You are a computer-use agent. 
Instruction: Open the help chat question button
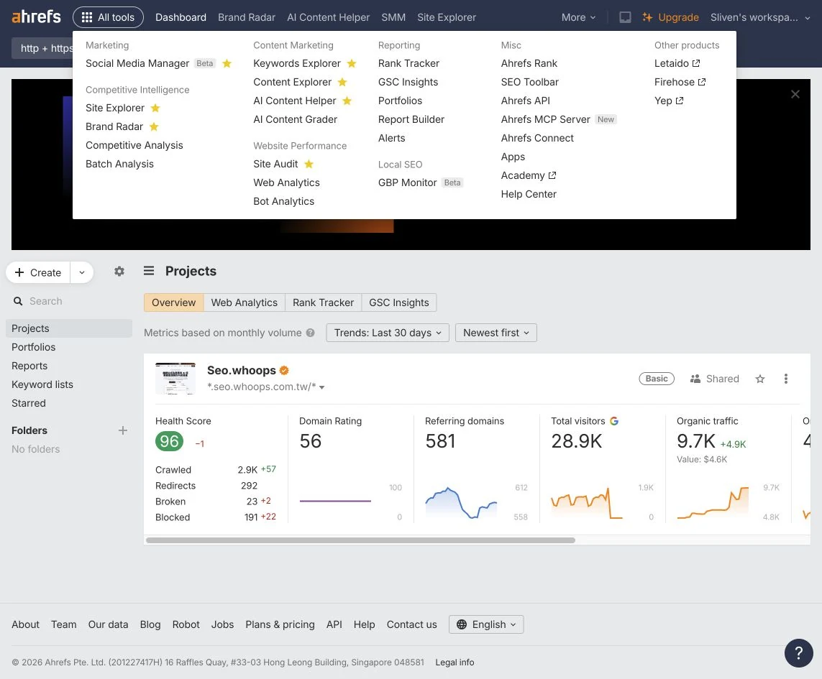point(798,653)
